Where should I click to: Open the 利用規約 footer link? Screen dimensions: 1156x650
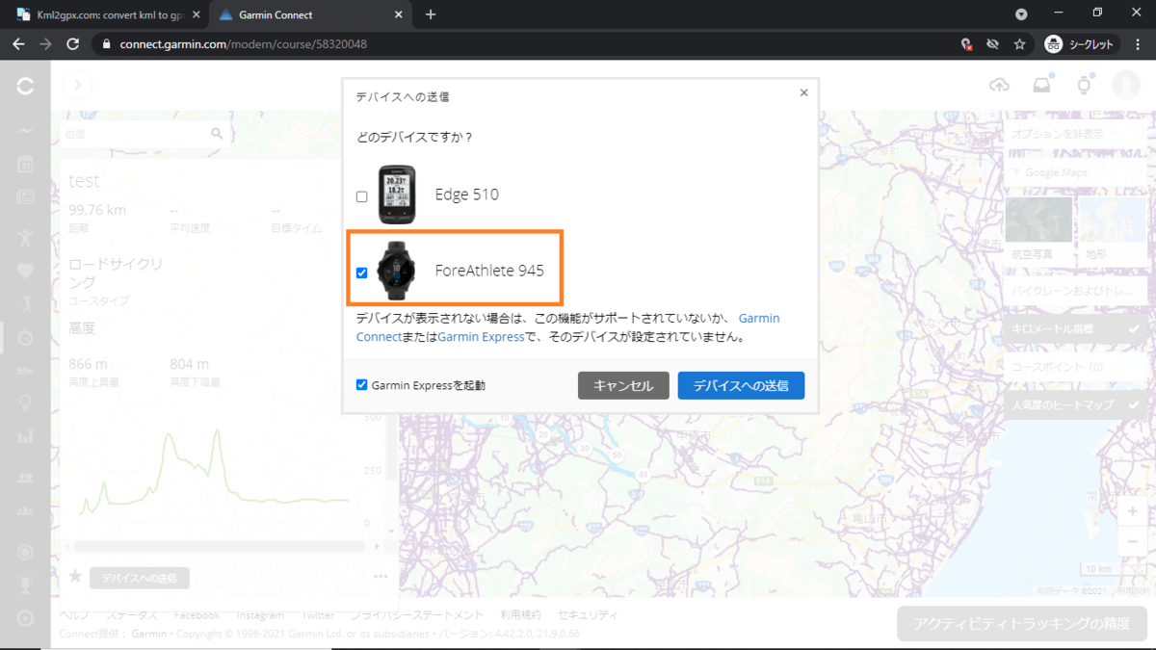(x=521, y=614)
